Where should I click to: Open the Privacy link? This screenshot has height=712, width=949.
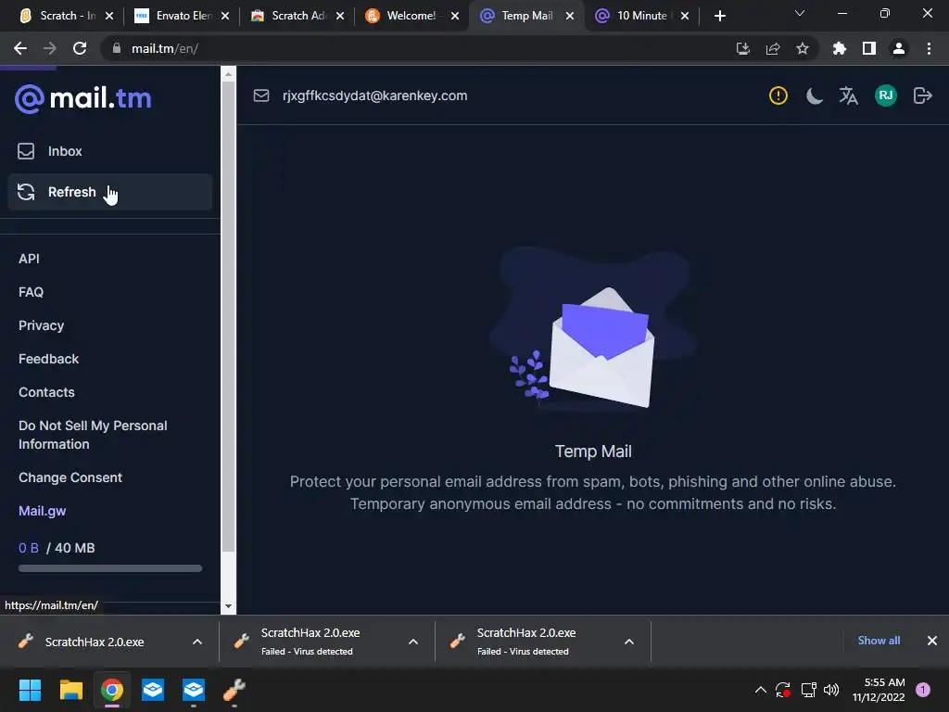pyautogui.click(x=41, y=325)
